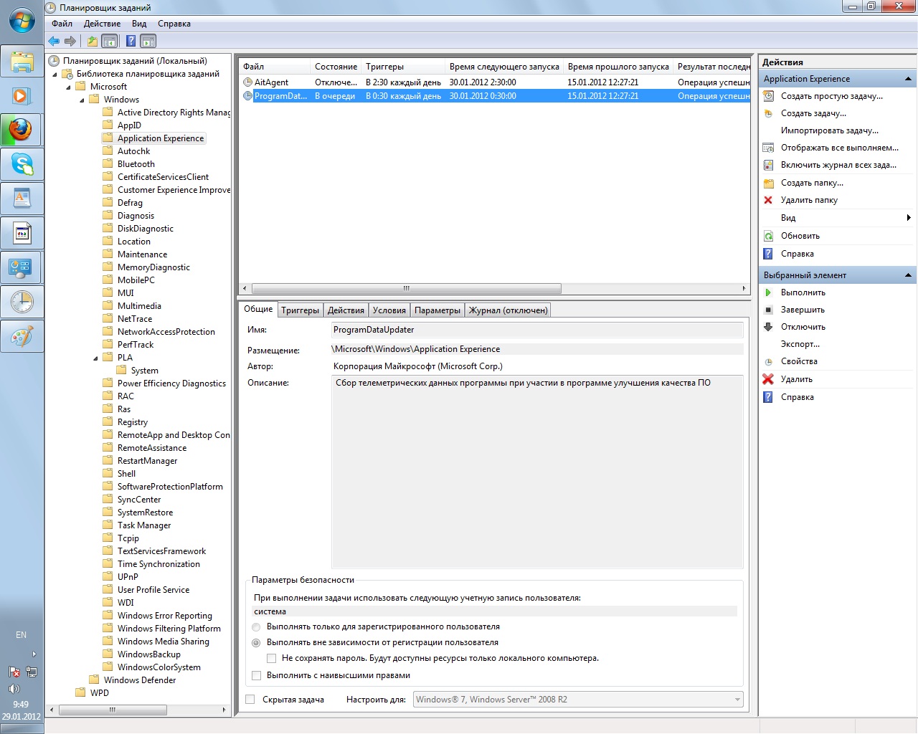Image resolution: width=918 pixels, height=734 pixels.
Task: Click the task list horizontal scrollbar thumb
Action: pos(407,288)
